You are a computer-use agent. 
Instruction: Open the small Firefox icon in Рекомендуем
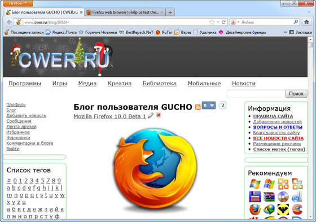pos(255,210)
